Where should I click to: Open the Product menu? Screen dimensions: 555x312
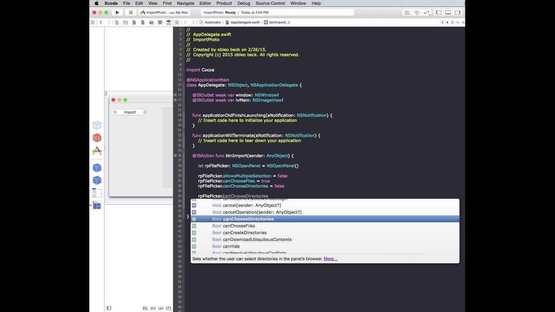[x=224, y=3]
